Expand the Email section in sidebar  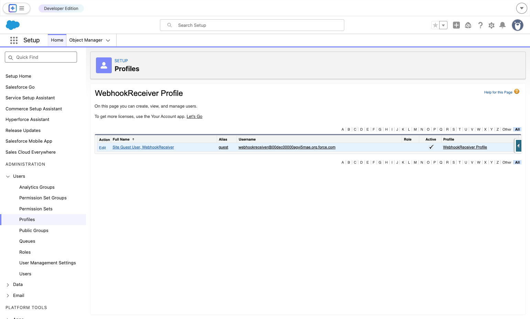coord(8,296)
